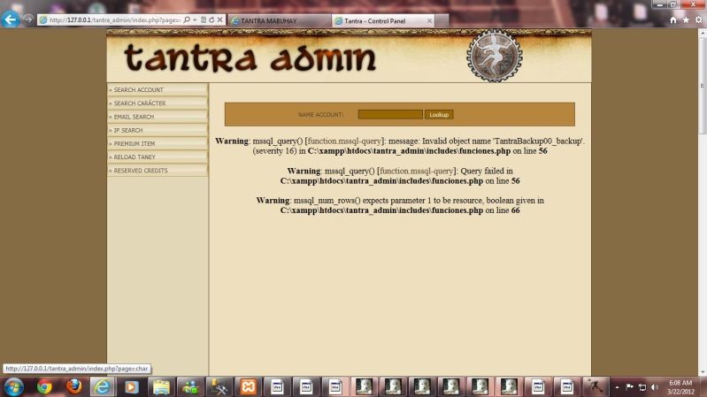
Task: Open the XAMPP control panel taskbar icon
Action: click(248, 386)
